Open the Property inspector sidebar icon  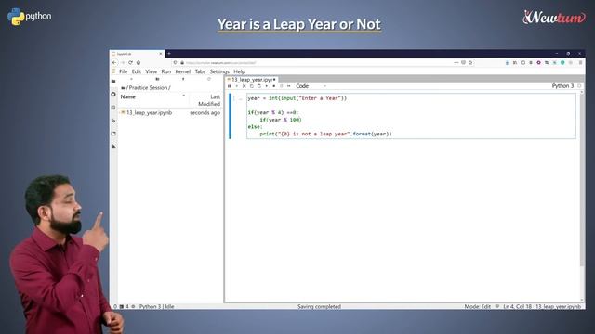click(x=113, y=121)
